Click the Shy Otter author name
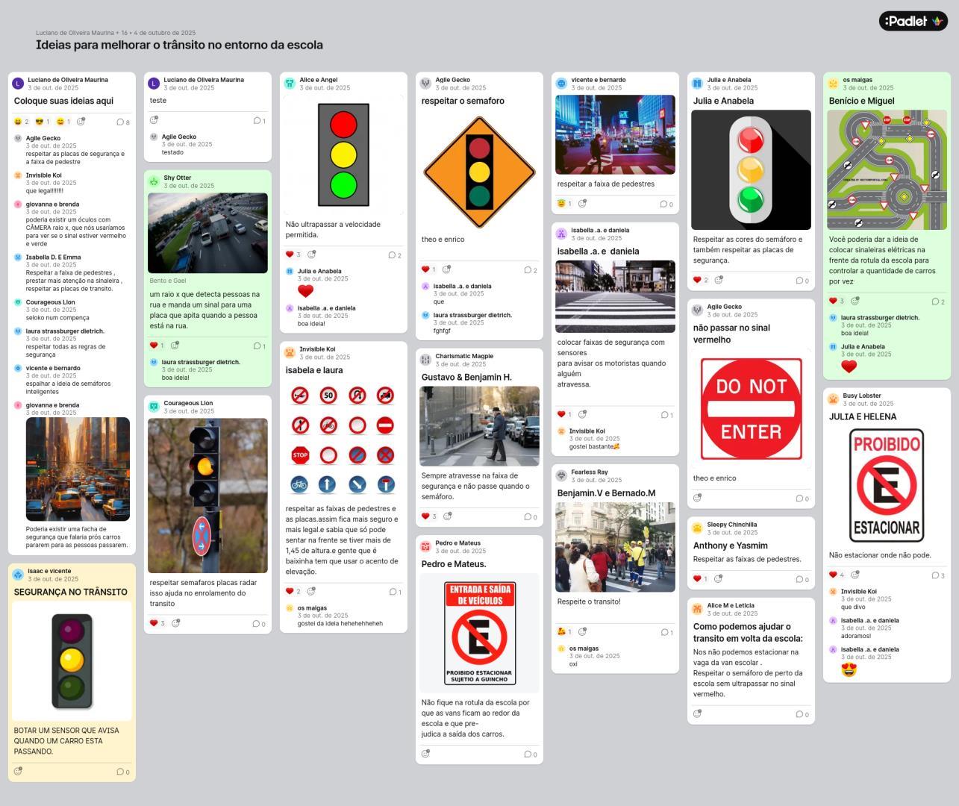The width and height of the screenshot is (959, 806). coord(178,178)
